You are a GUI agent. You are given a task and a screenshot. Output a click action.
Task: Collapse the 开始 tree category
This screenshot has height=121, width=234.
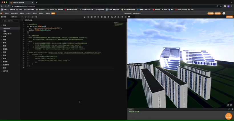pyautogui.click(x=4, y=25)
